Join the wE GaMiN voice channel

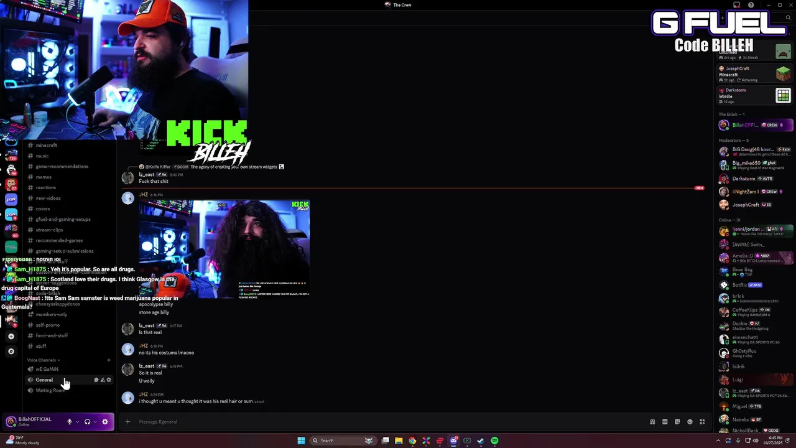[68, 369]
